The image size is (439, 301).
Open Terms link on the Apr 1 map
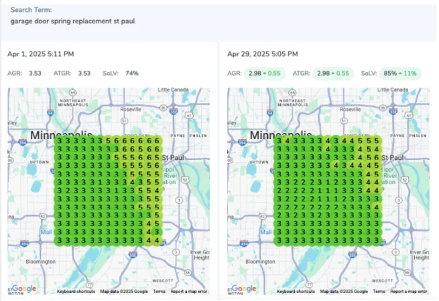pos(159,291)
